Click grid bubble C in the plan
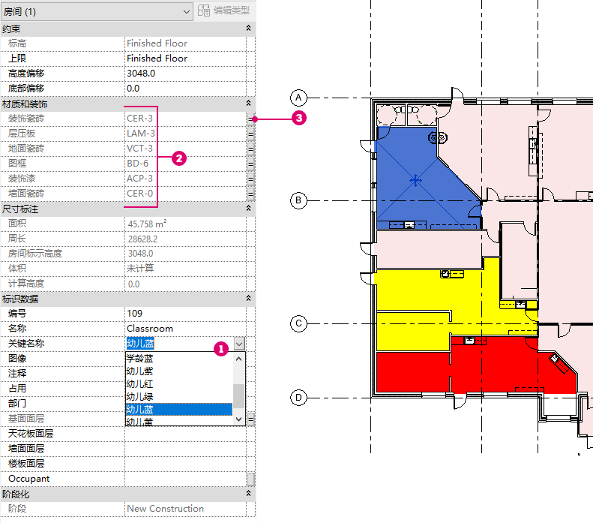 (298, 324)
